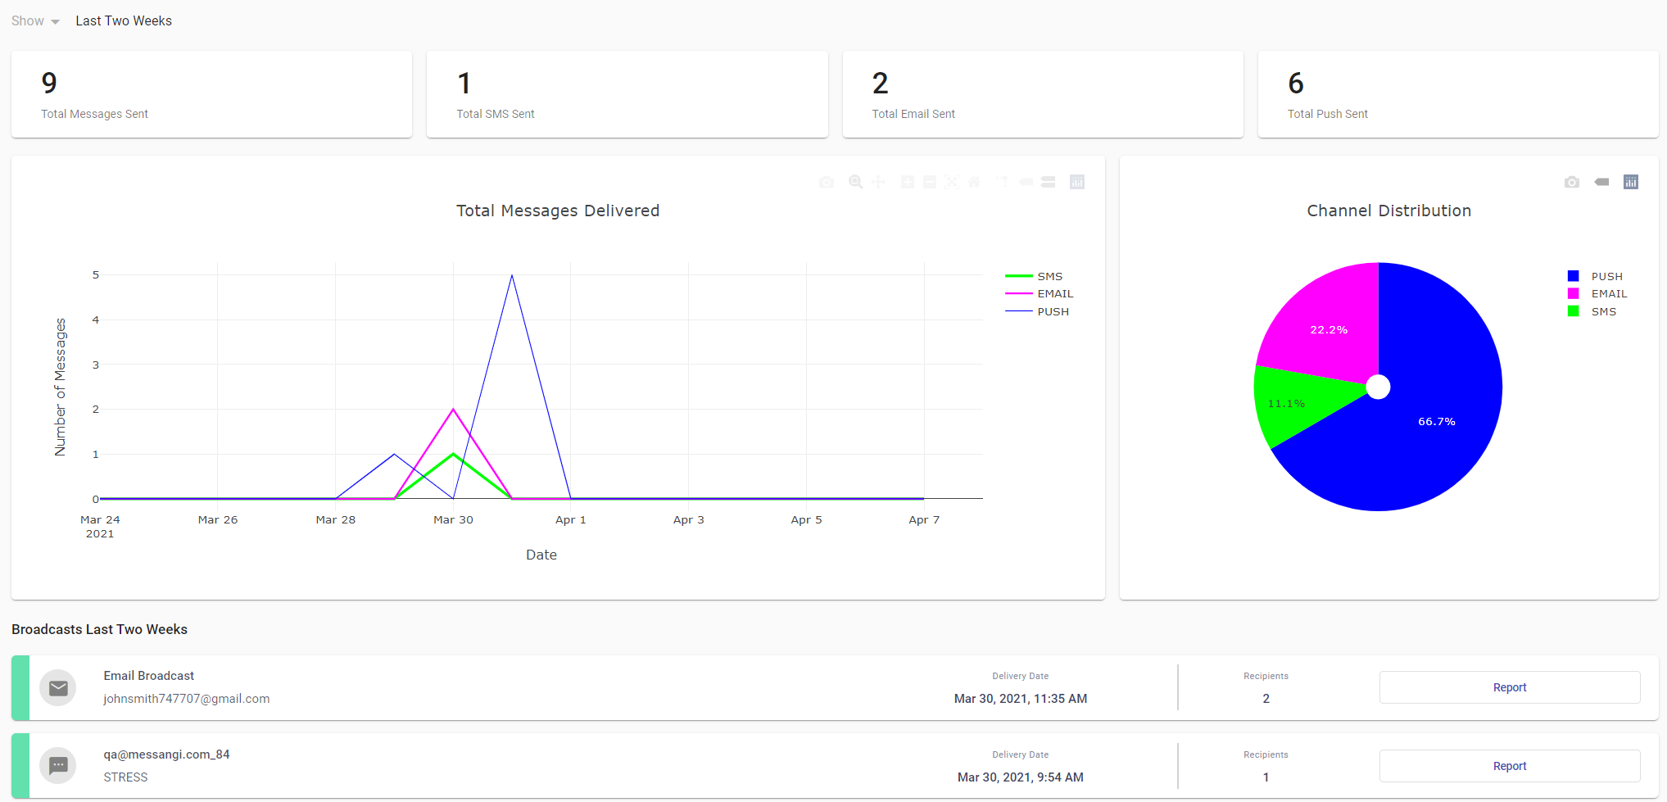
Task: View Report for the qa@messangi.com_84 broadcast
Action: (1510, 766)
